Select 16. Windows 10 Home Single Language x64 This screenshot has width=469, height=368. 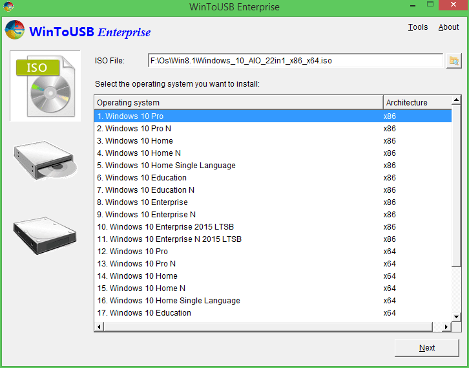(273, 300)
